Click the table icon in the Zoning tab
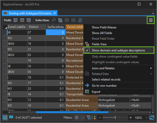The height and width of the screenshot is (123, 157). point(5,13)
